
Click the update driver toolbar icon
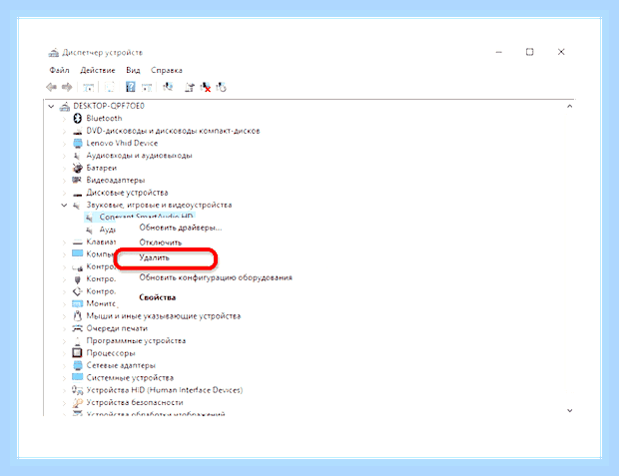coord(189,87)
